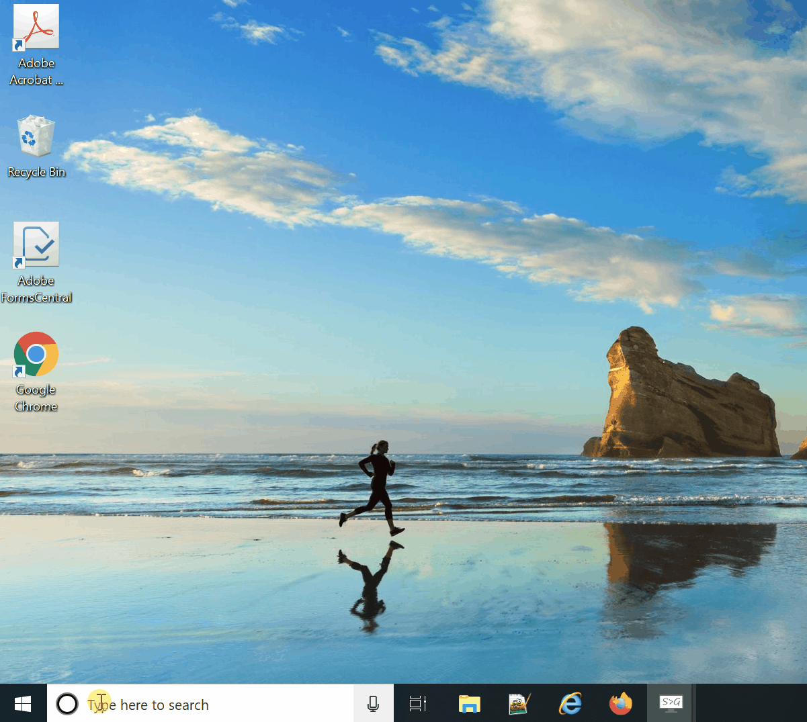The width and height of the screenshot is (807, 722).
Task: Switch to the S>G taskbar app
Action: pyautogui.click(x=671, y=703)
